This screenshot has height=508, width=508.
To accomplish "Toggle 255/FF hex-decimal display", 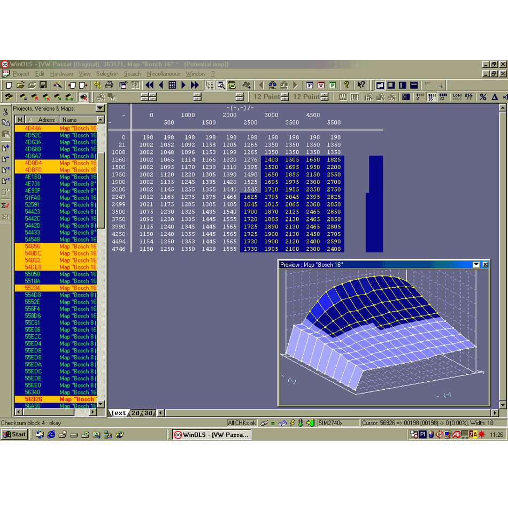I will coord(468,97).
